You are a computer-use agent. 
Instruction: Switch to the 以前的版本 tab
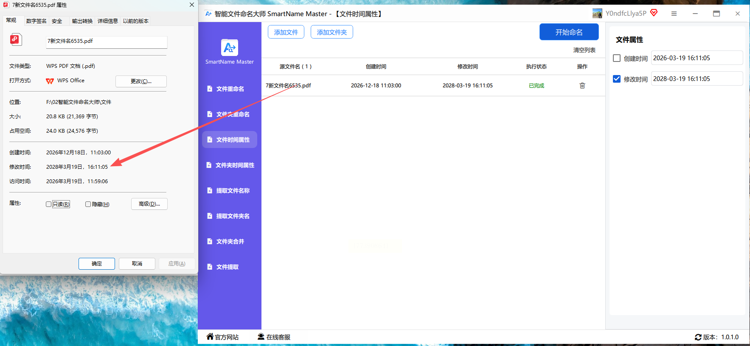136,21
